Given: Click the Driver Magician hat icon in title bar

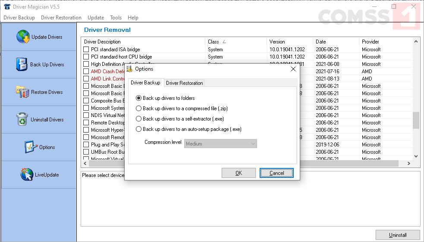Looking at the screenshot, I should pos(7,6).
